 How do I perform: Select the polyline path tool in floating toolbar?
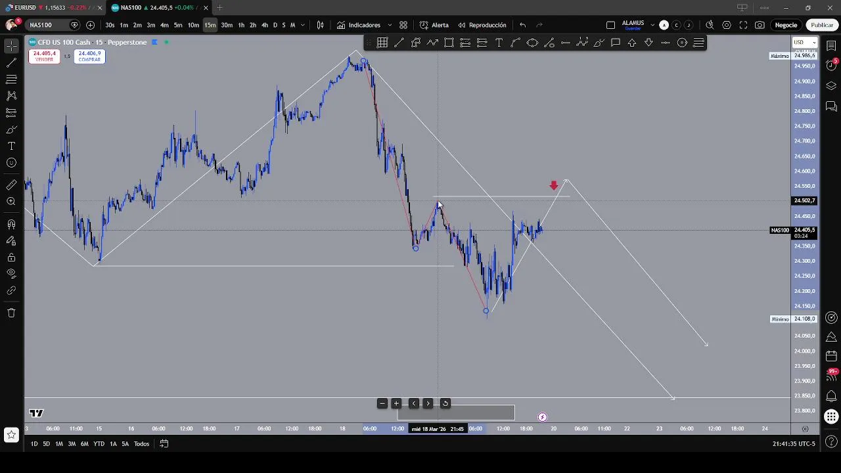point(432,43)
